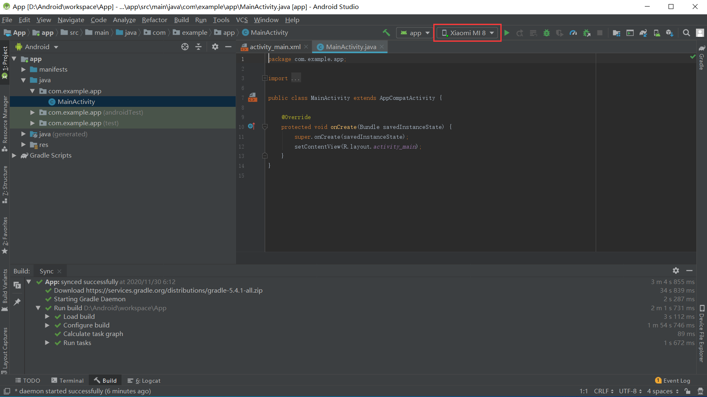Click the pin tab icon in Build panel
Screen dimensions: 707x397
click(x=17, y=302)
